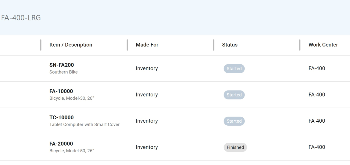Click the Finished badge for FA-20000
This screenshot has height=165, width=350.
[235, 147]
